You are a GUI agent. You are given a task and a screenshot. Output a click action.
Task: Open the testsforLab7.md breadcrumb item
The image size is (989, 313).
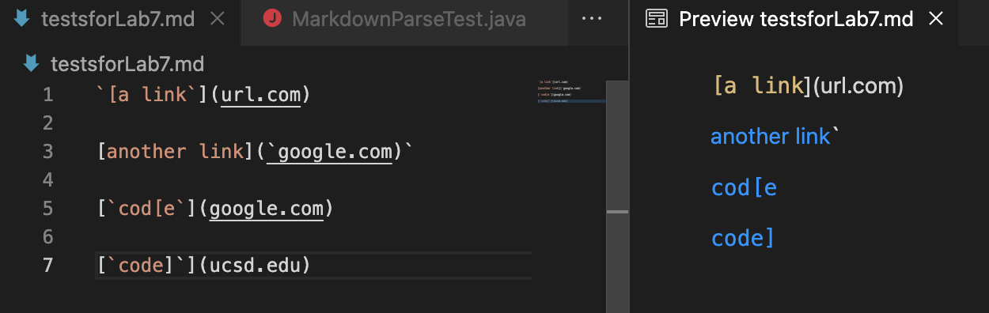click(x=127, y=64)
